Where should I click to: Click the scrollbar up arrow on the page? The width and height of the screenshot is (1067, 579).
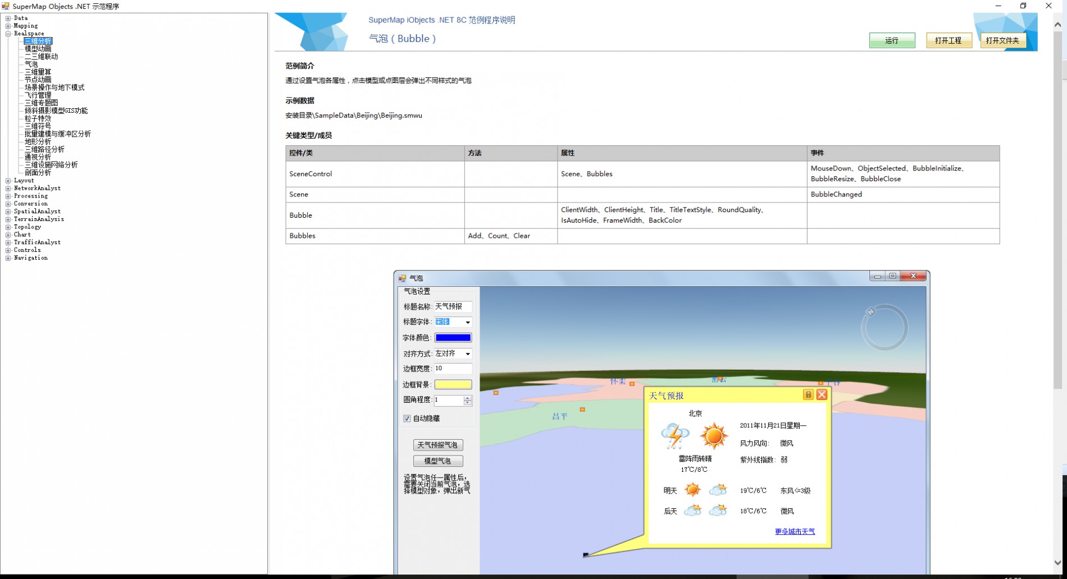pos(1058,25)
